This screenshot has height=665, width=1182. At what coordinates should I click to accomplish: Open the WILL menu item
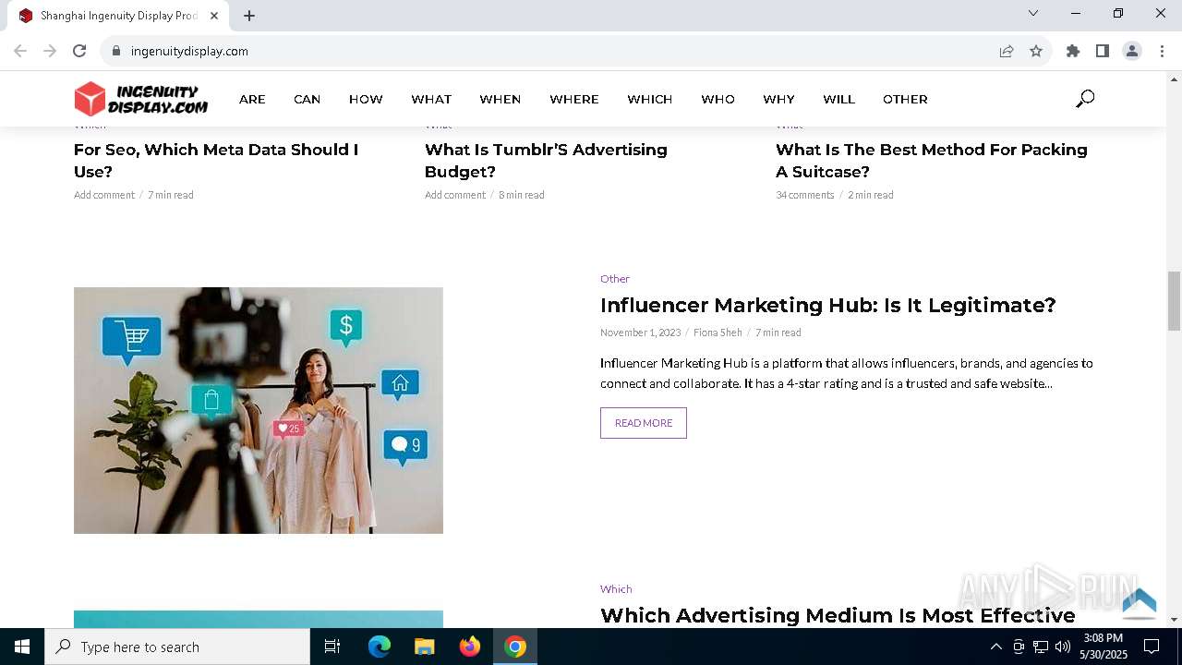(x=839, y=99)
